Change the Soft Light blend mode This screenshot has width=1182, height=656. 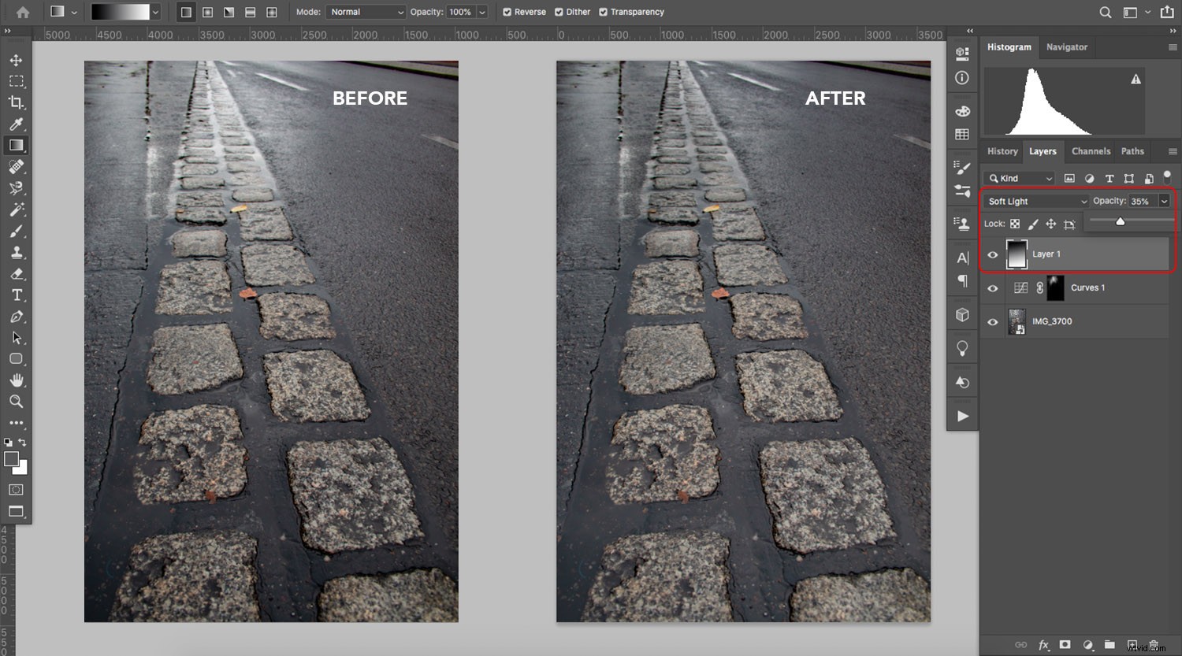(1035, 201)
